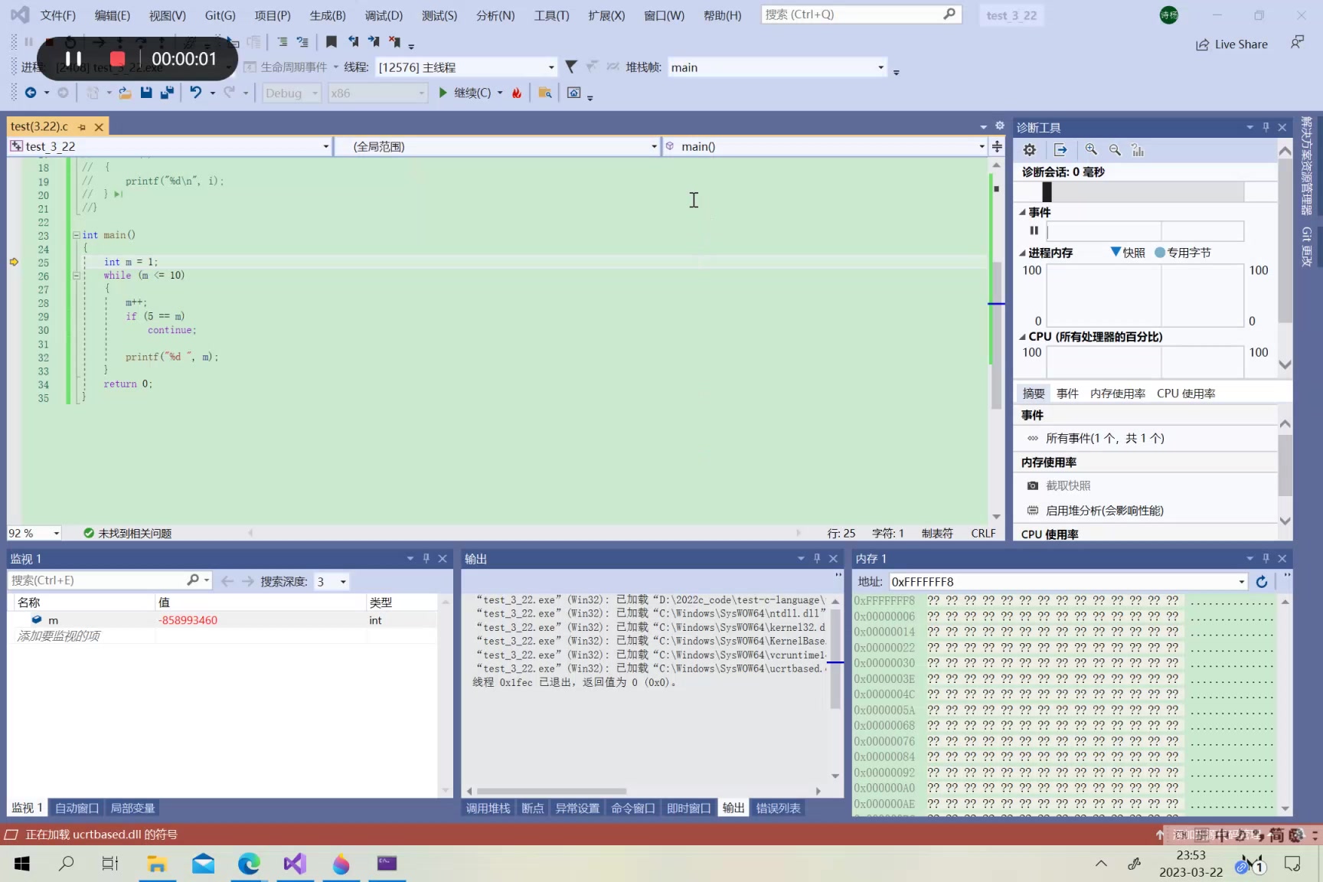Click the Continue debugging play button
Image resolution: width=1323 pixels, height=882 pixels.
(443, 93)
